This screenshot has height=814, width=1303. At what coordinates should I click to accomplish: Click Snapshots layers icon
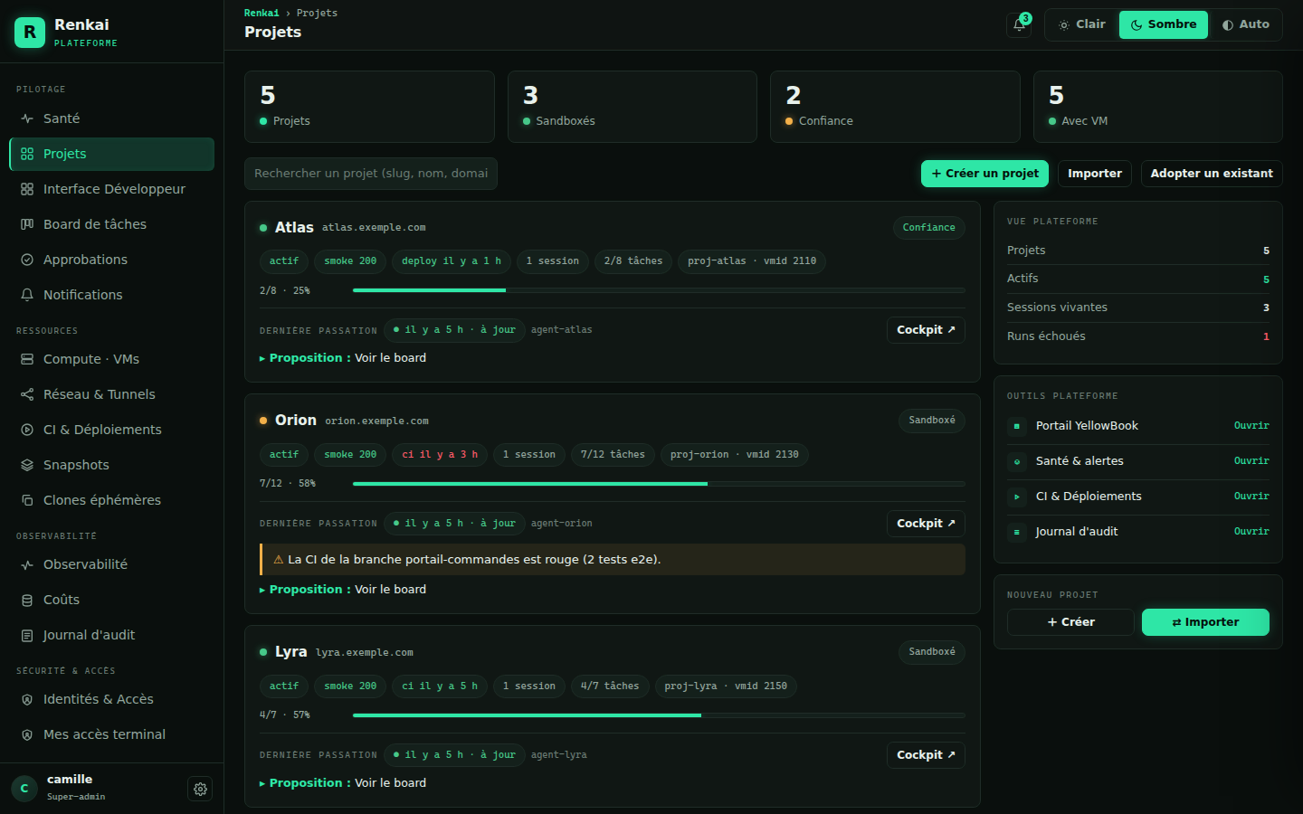coord(27,465)
